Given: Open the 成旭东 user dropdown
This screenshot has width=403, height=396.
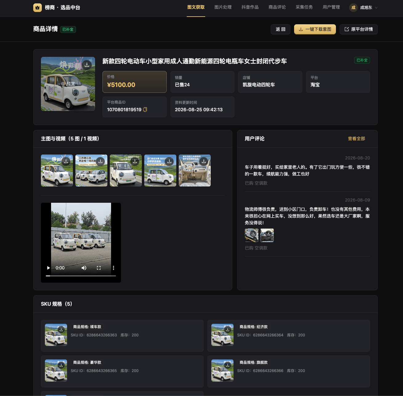Looking at the screenshot, I should (363, 8).
